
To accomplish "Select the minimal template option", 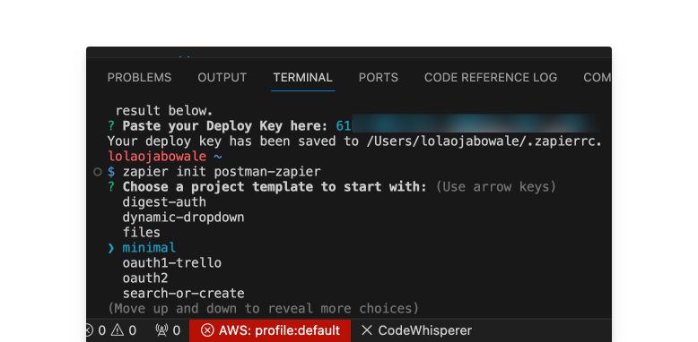I will (149, 248).
